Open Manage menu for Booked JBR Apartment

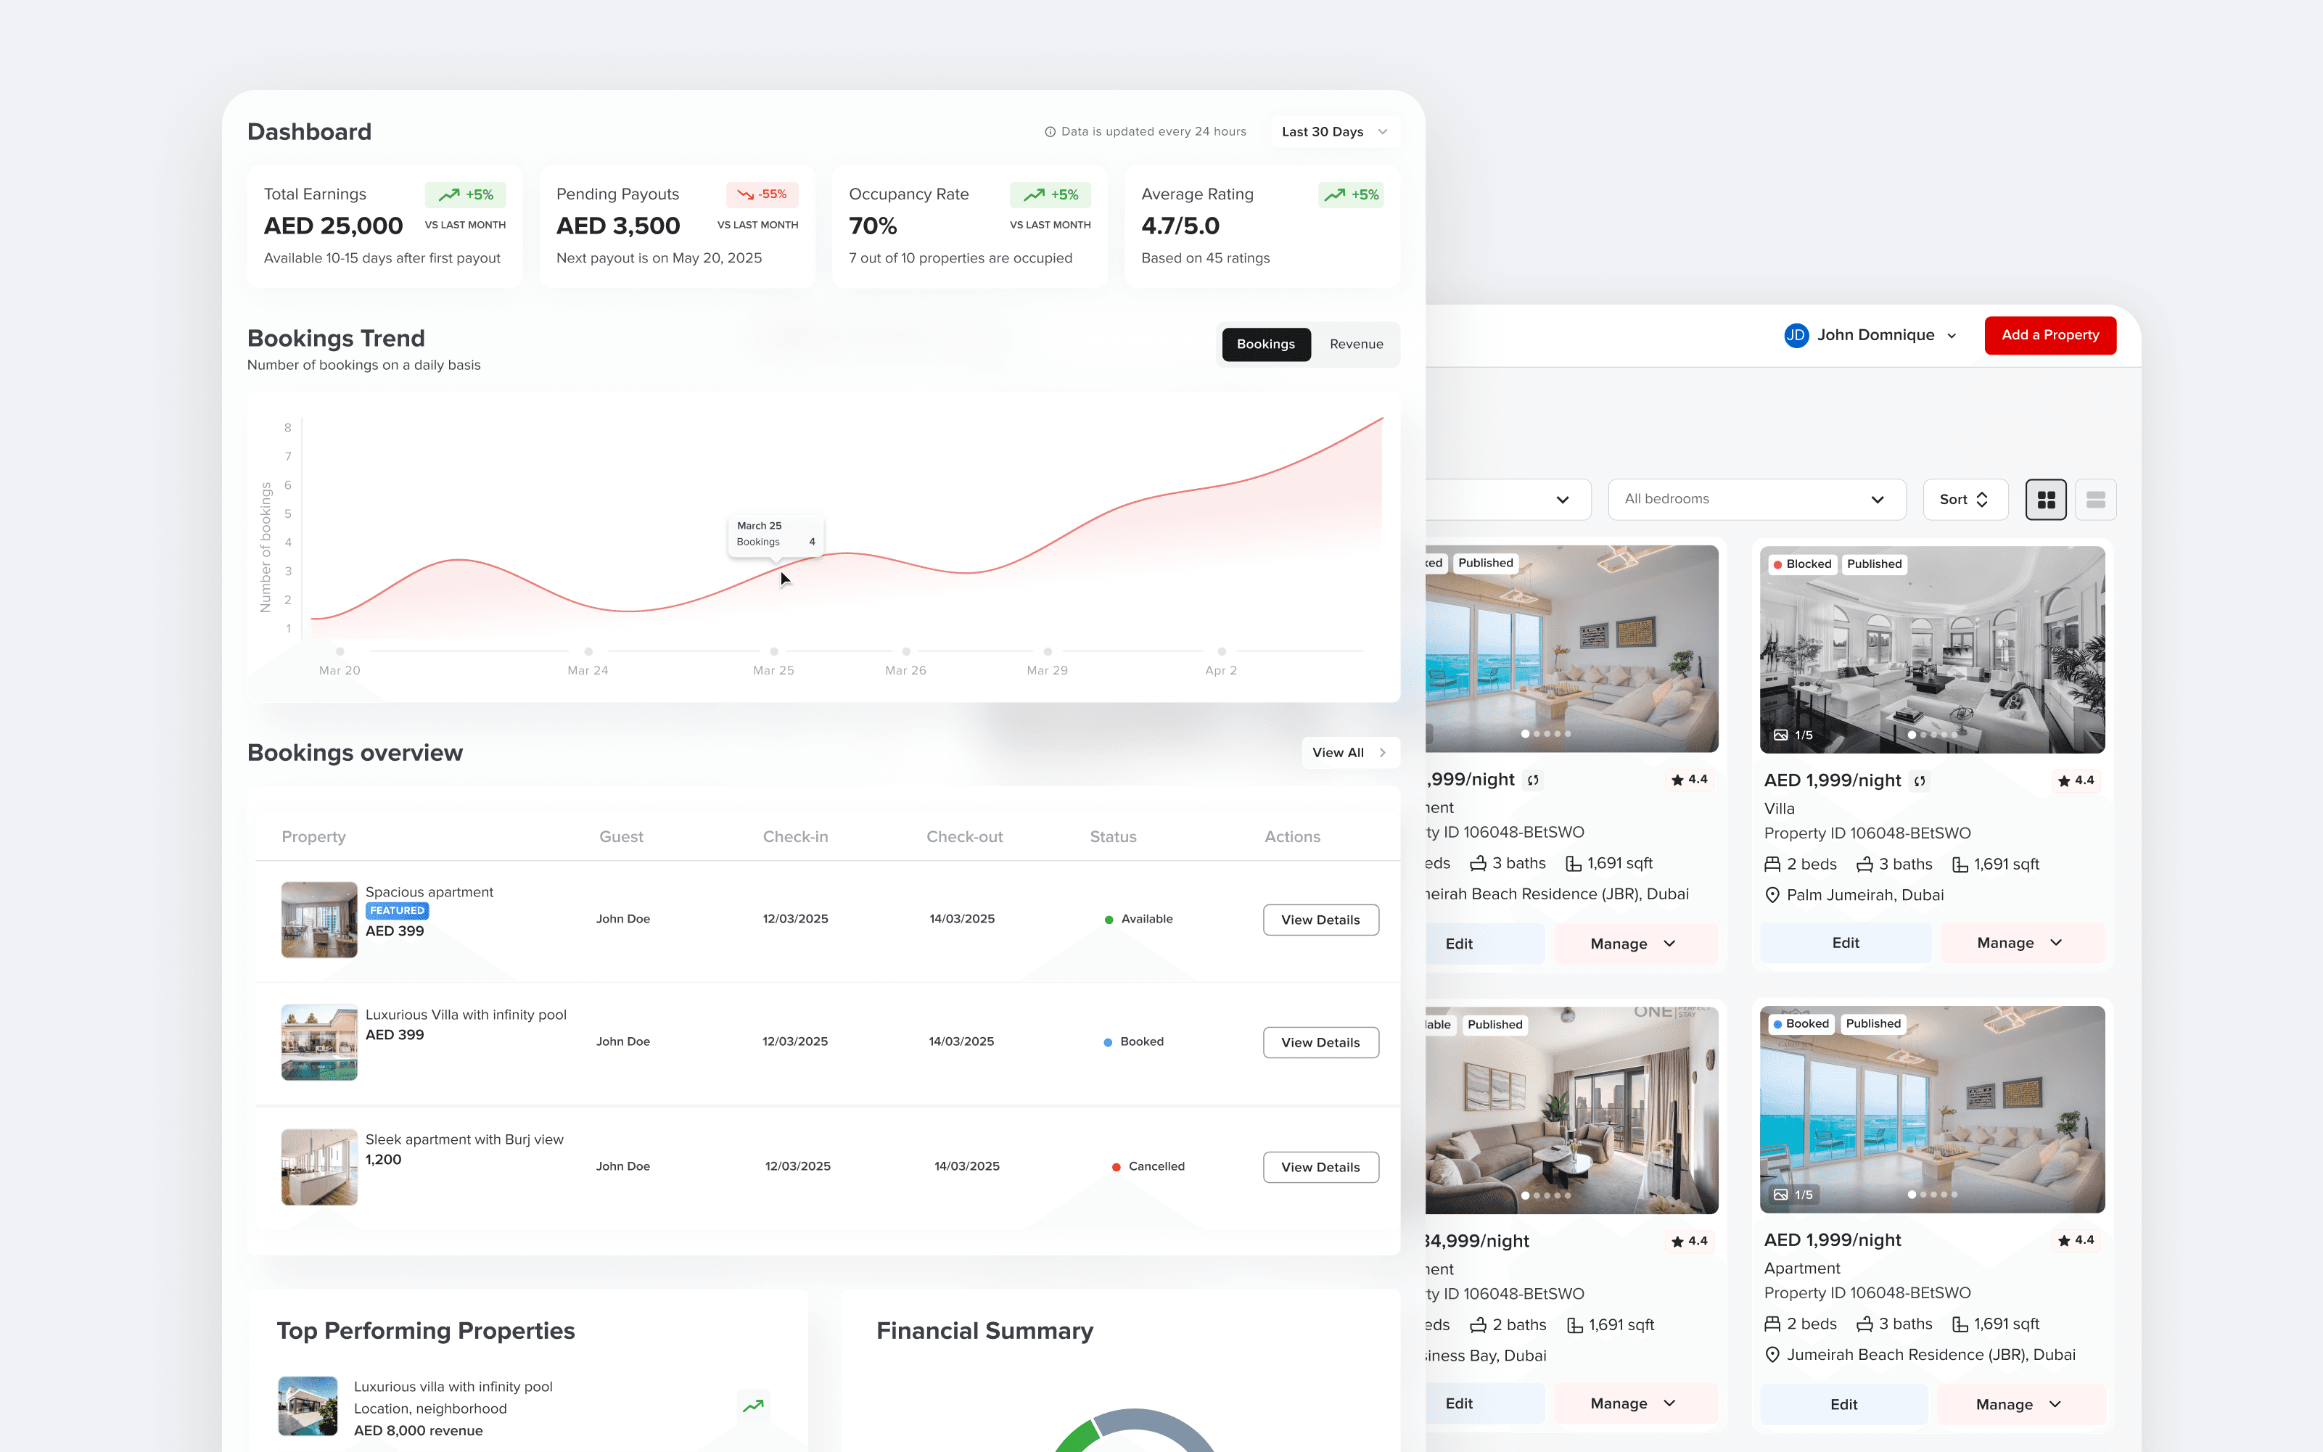2020,1404
